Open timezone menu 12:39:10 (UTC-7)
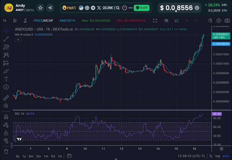This screenshot has width=232, height=160. [x=191, y=156]
